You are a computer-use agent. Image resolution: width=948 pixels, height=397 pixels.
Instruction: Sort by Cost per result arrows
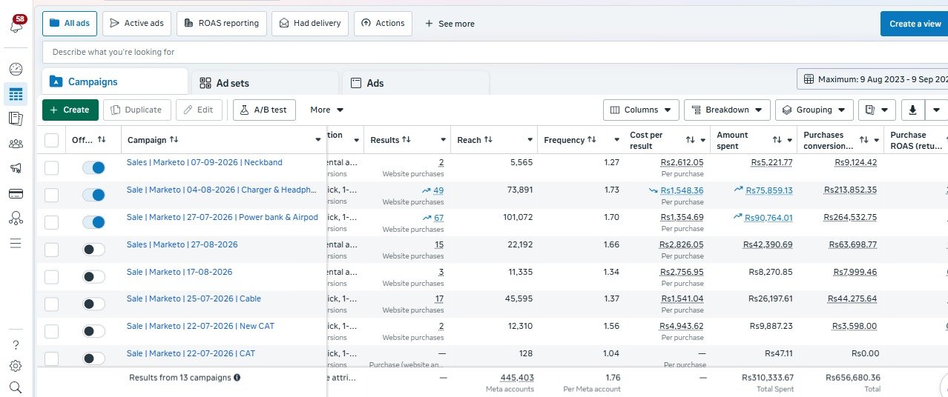(x=691, y=140)
